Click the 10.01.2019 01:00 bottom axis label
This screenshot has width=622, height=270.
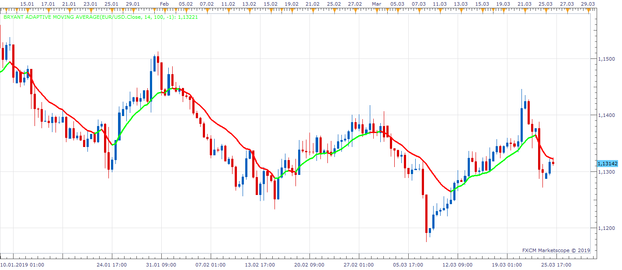pos(22,265)
